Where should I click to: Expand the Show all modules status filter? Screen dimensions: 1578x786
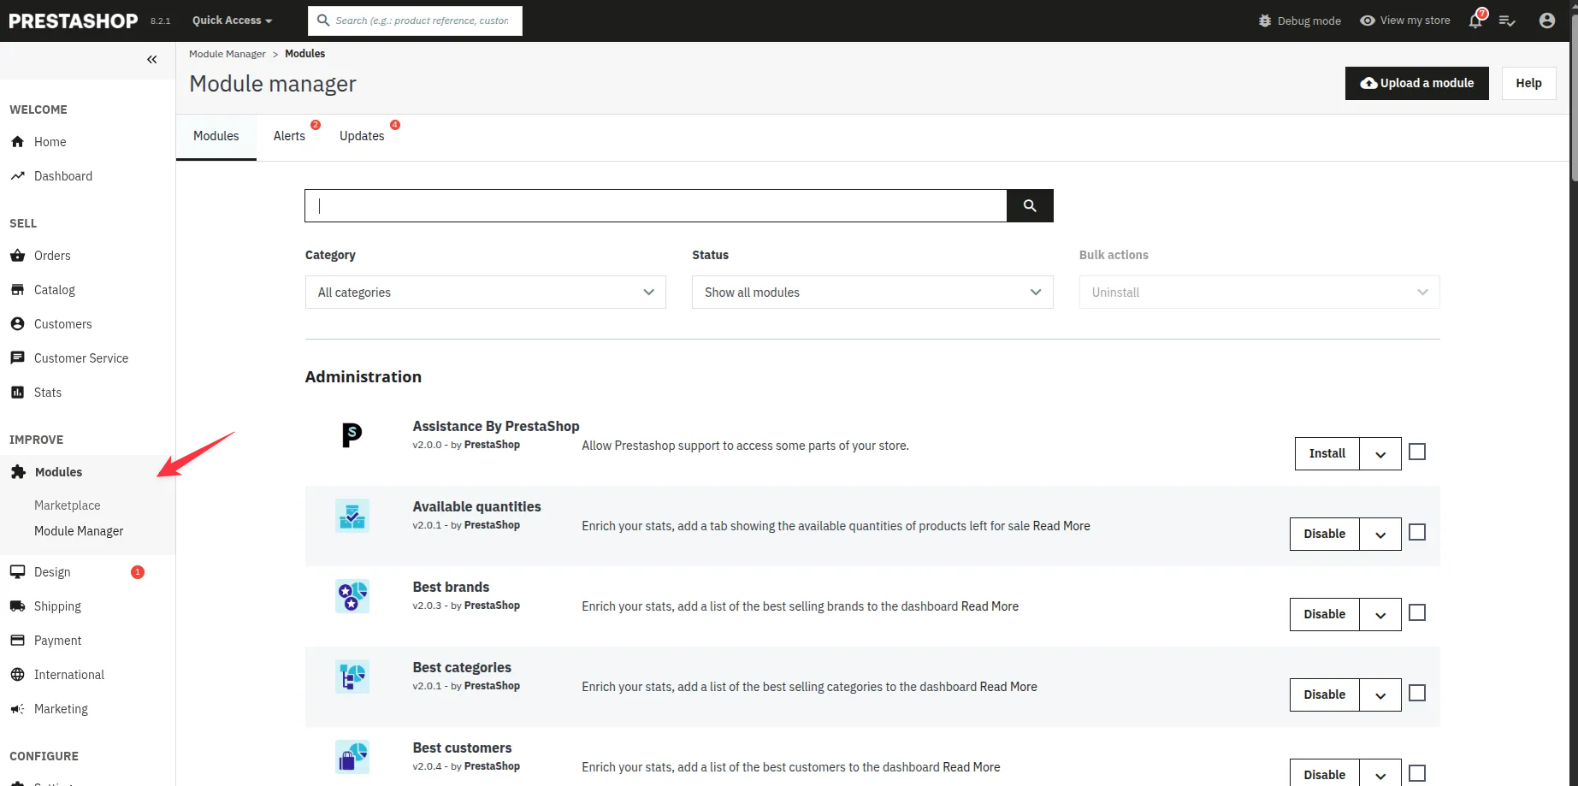(x=872, y=292)
